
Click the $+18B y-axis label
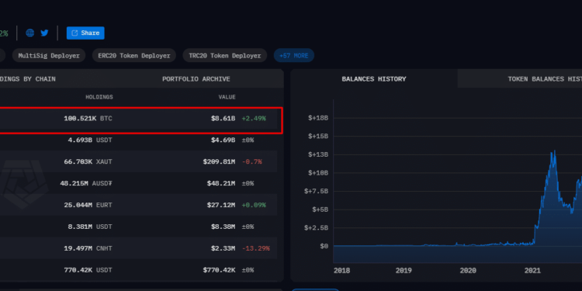coord(318,118)
